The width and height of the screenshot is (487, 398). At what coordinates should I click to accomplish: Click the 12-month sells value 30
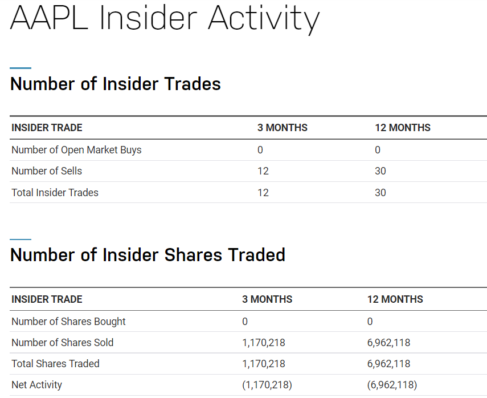380,171
